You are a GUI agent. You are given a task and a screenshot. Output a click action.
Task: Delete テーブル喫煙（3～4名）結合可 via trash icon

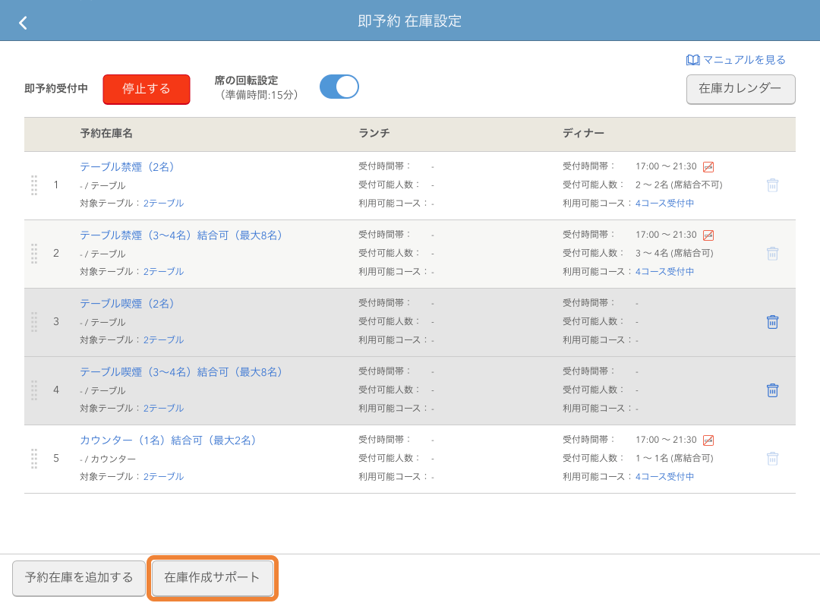point(773,390)
